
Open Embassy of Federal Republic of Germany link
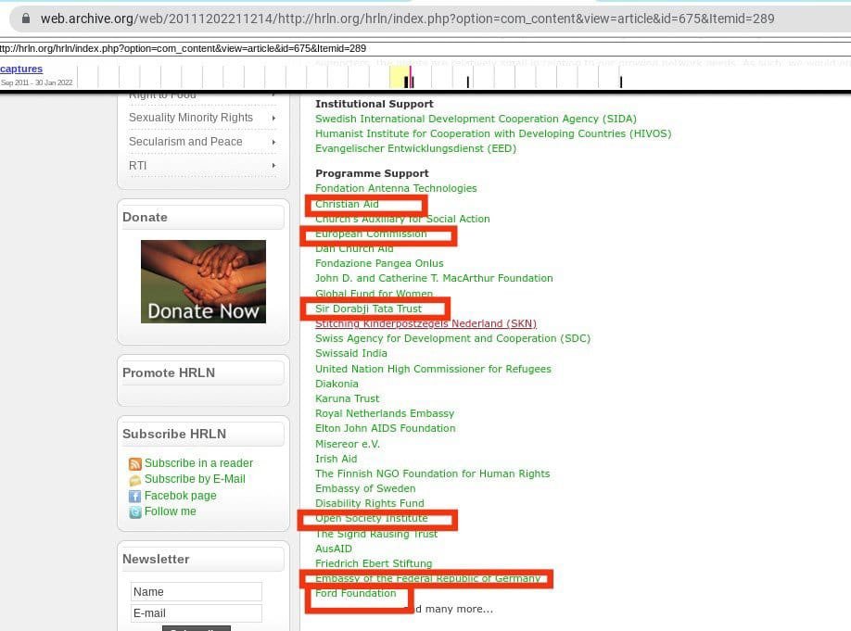427,578
